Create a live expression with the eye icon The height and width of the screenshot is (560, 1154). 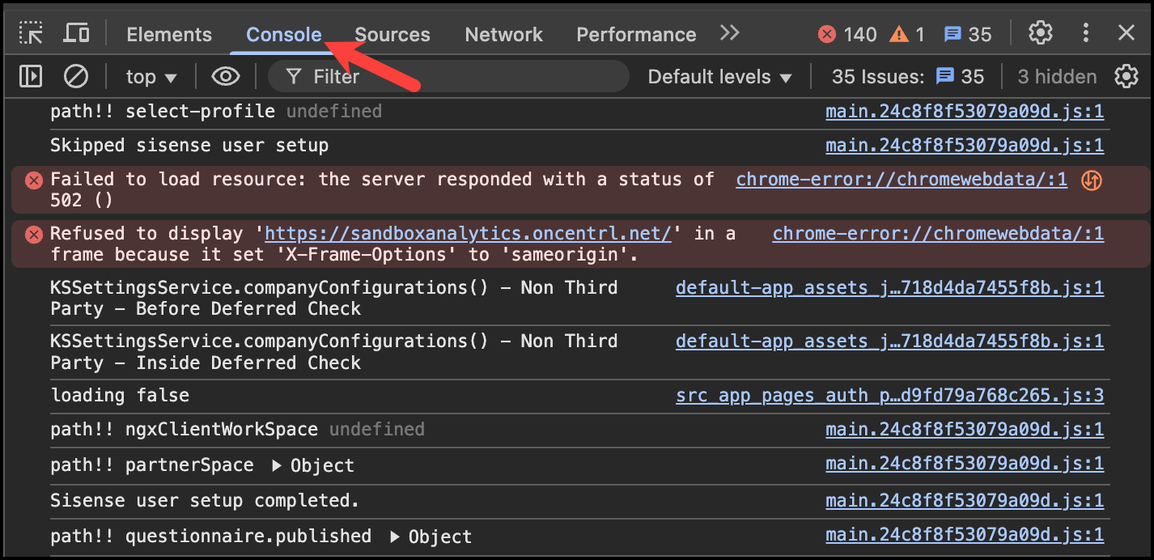[x=225, y=76]
